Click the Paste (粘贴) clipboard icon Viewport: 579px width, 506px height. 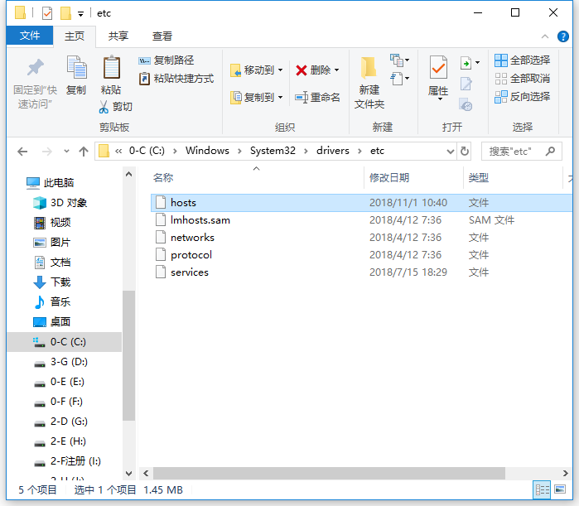point(111,68)
